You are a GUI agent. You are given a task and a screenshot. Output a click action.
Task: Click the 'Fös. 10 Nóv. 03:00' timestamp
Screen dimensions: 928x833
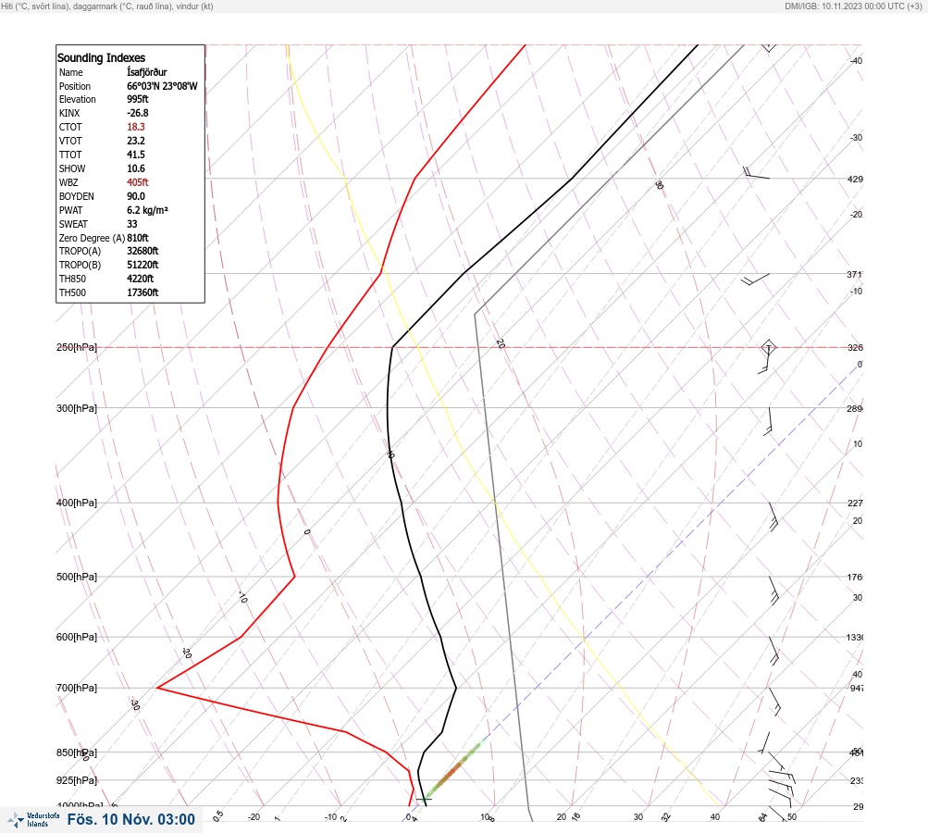(130, 819)
